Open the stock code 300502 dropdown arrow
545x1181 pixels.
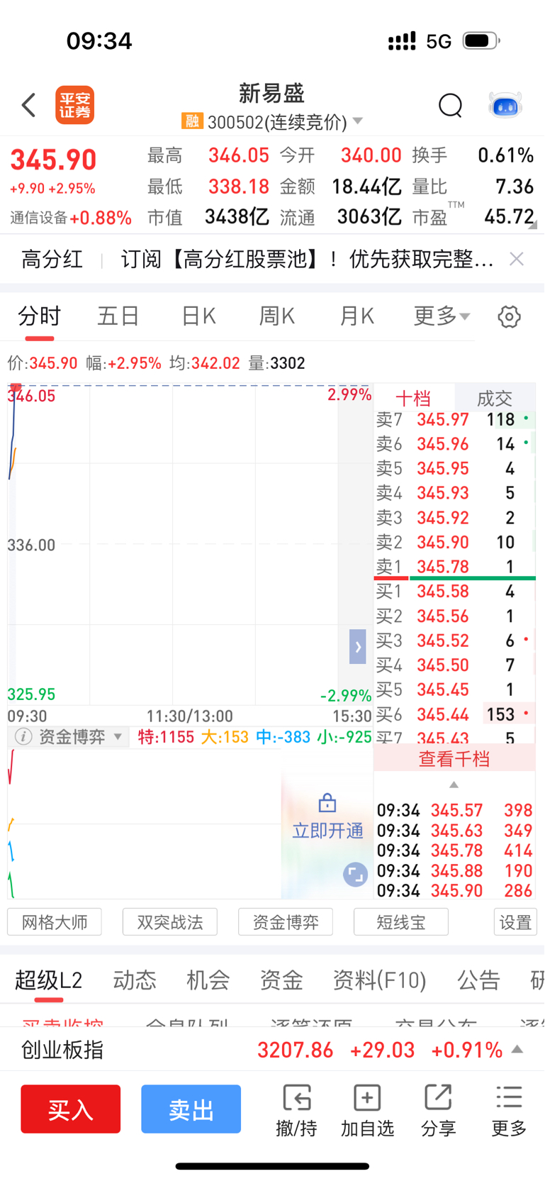point(358,121)
